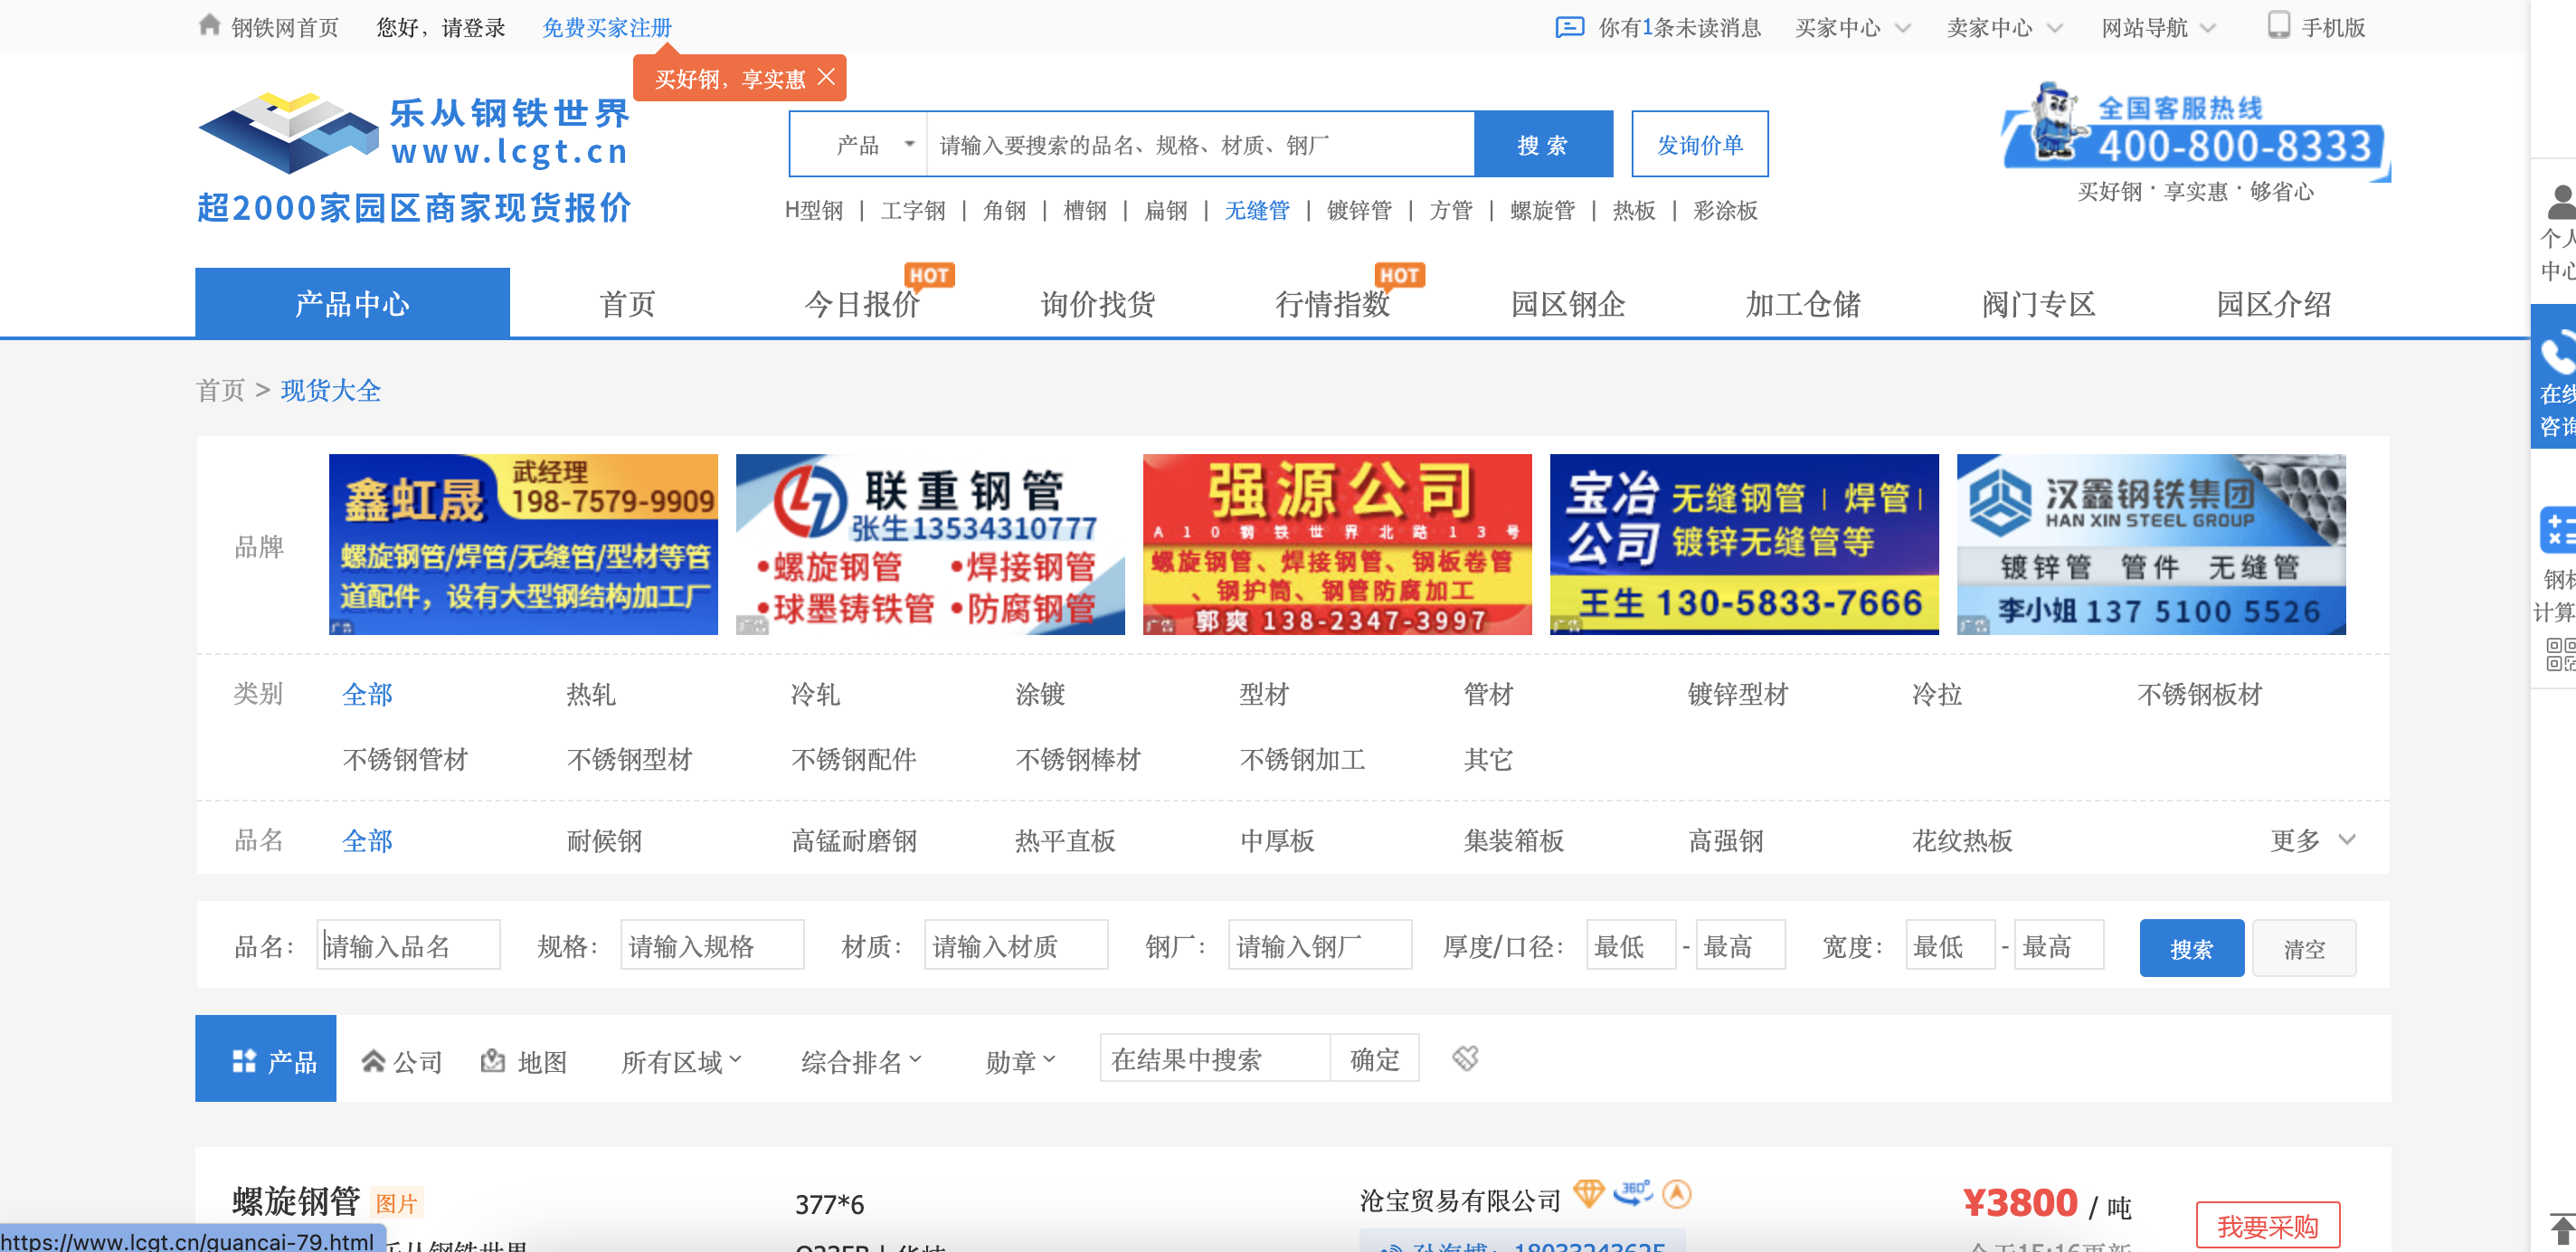Click 免费买家注册 link
The height and width of the screenshot is (1252, 2576).
tap(607, 28)
